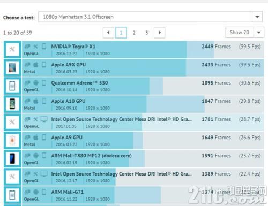This screenshot has height=206, width=268.
Task: Click the Apple logo in Apple A9X GPU row
Action: tap(36, 65)
